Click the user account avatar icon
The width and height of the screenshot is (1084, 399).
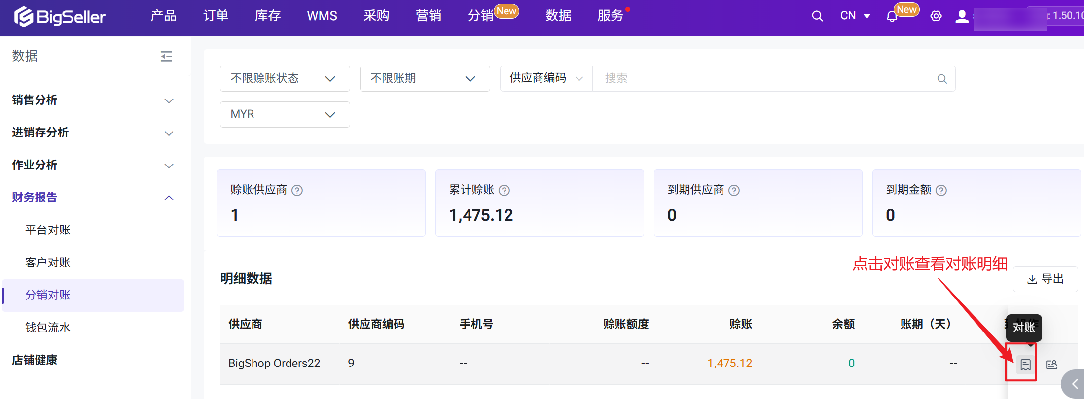tap(962, 16)
